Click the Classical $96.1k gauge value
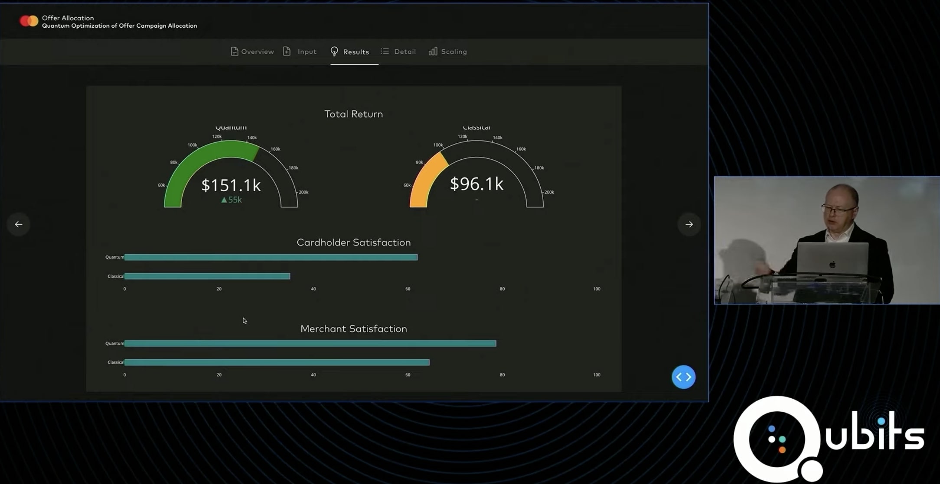This screenshot has width=940, height=484. (477, 184)
